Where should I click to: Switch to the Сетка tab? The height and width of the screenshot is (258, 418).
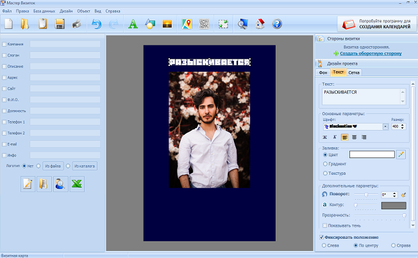pyautogui.click(x=354, y=72)
